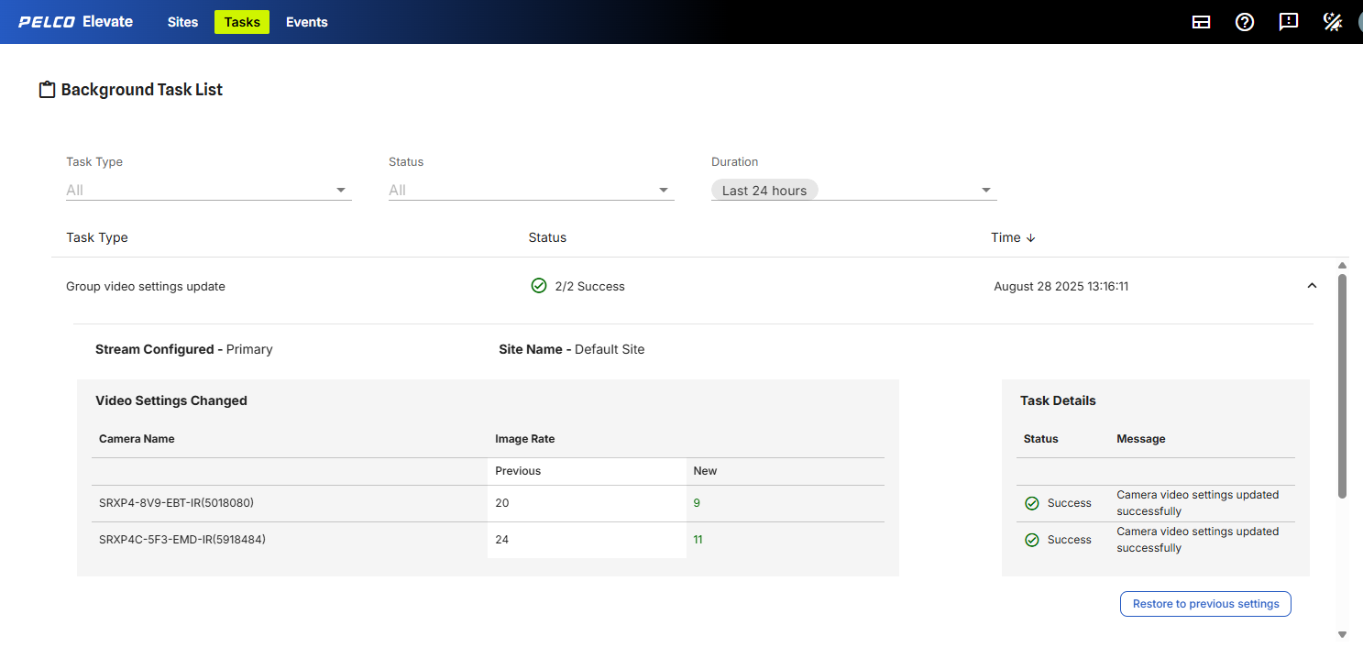This screenshot has height=658, width=1363.
Task: Switch to the Events tab
Action: click(306, 22)
